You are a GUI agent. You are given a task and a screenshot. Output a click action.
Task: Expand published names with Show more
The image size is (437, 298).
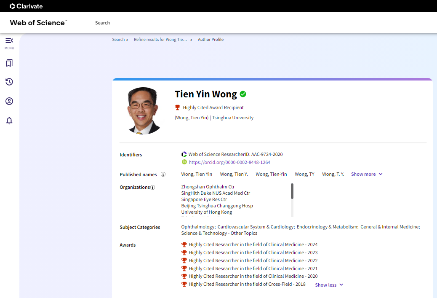[367, 174]
